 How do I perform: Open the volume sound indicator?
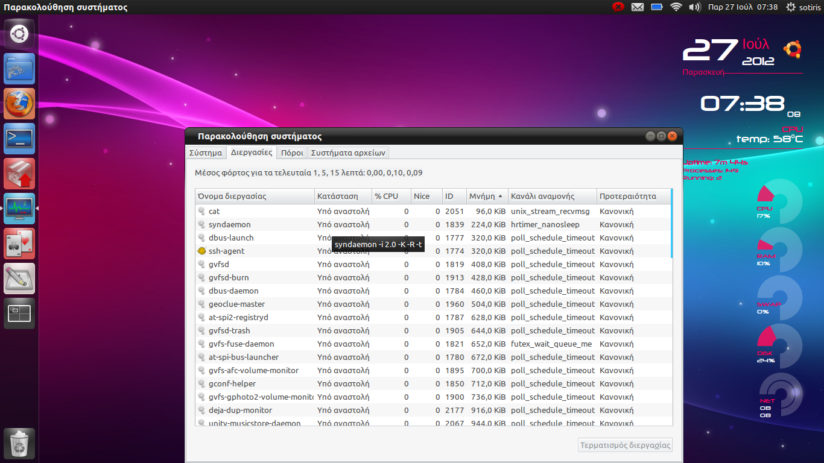point(694,7)
